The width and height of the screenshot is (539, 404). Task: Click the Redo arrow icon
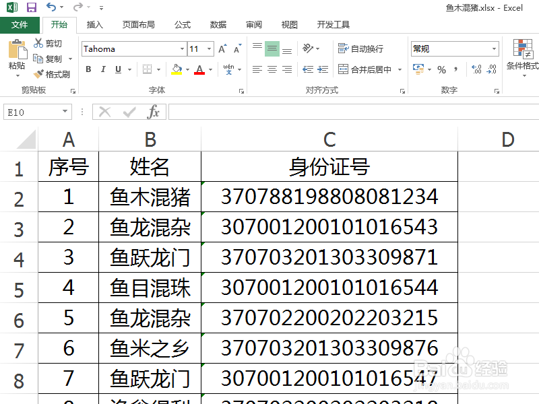tap(78, 7)
